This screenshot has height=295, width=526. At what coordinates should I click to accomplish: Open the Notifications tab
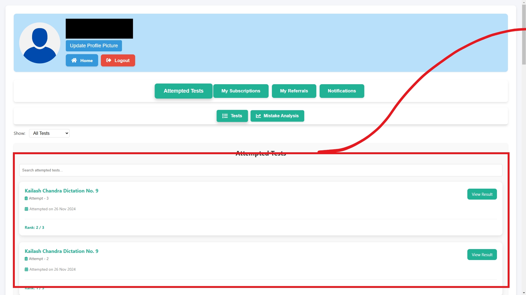[342, 91]
